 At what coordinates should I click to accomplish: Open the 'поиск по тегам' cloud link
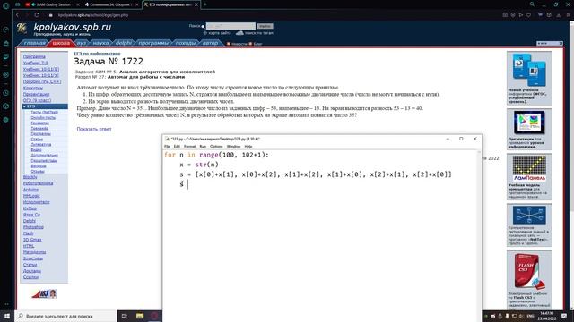point(259,33)
